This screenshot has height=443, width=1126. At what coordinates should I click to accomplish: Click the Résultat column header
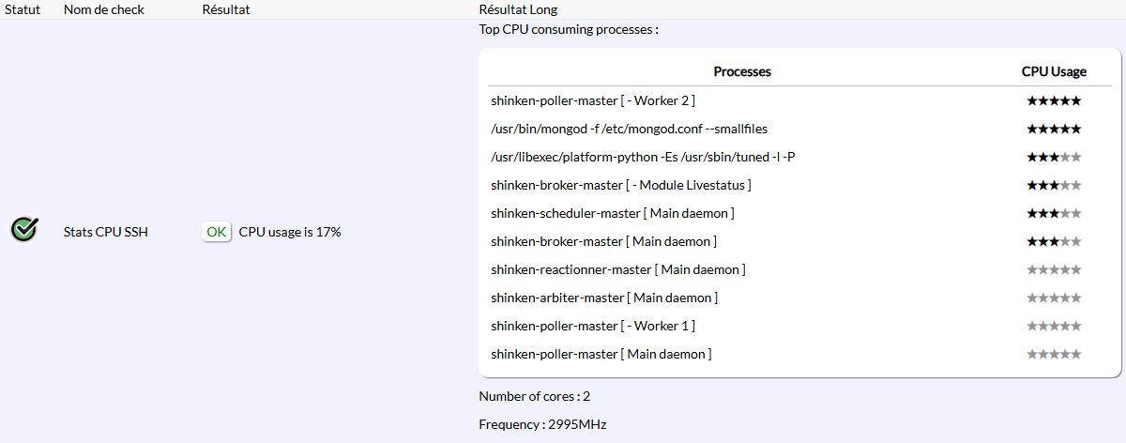(226, 9)
